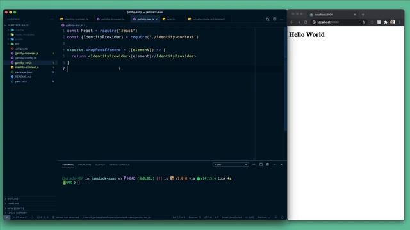The width and height of the screenshot is (410, 230).
Task: Change indentation via "Spaces: 2" status item
Action: [x=195, y=217]
